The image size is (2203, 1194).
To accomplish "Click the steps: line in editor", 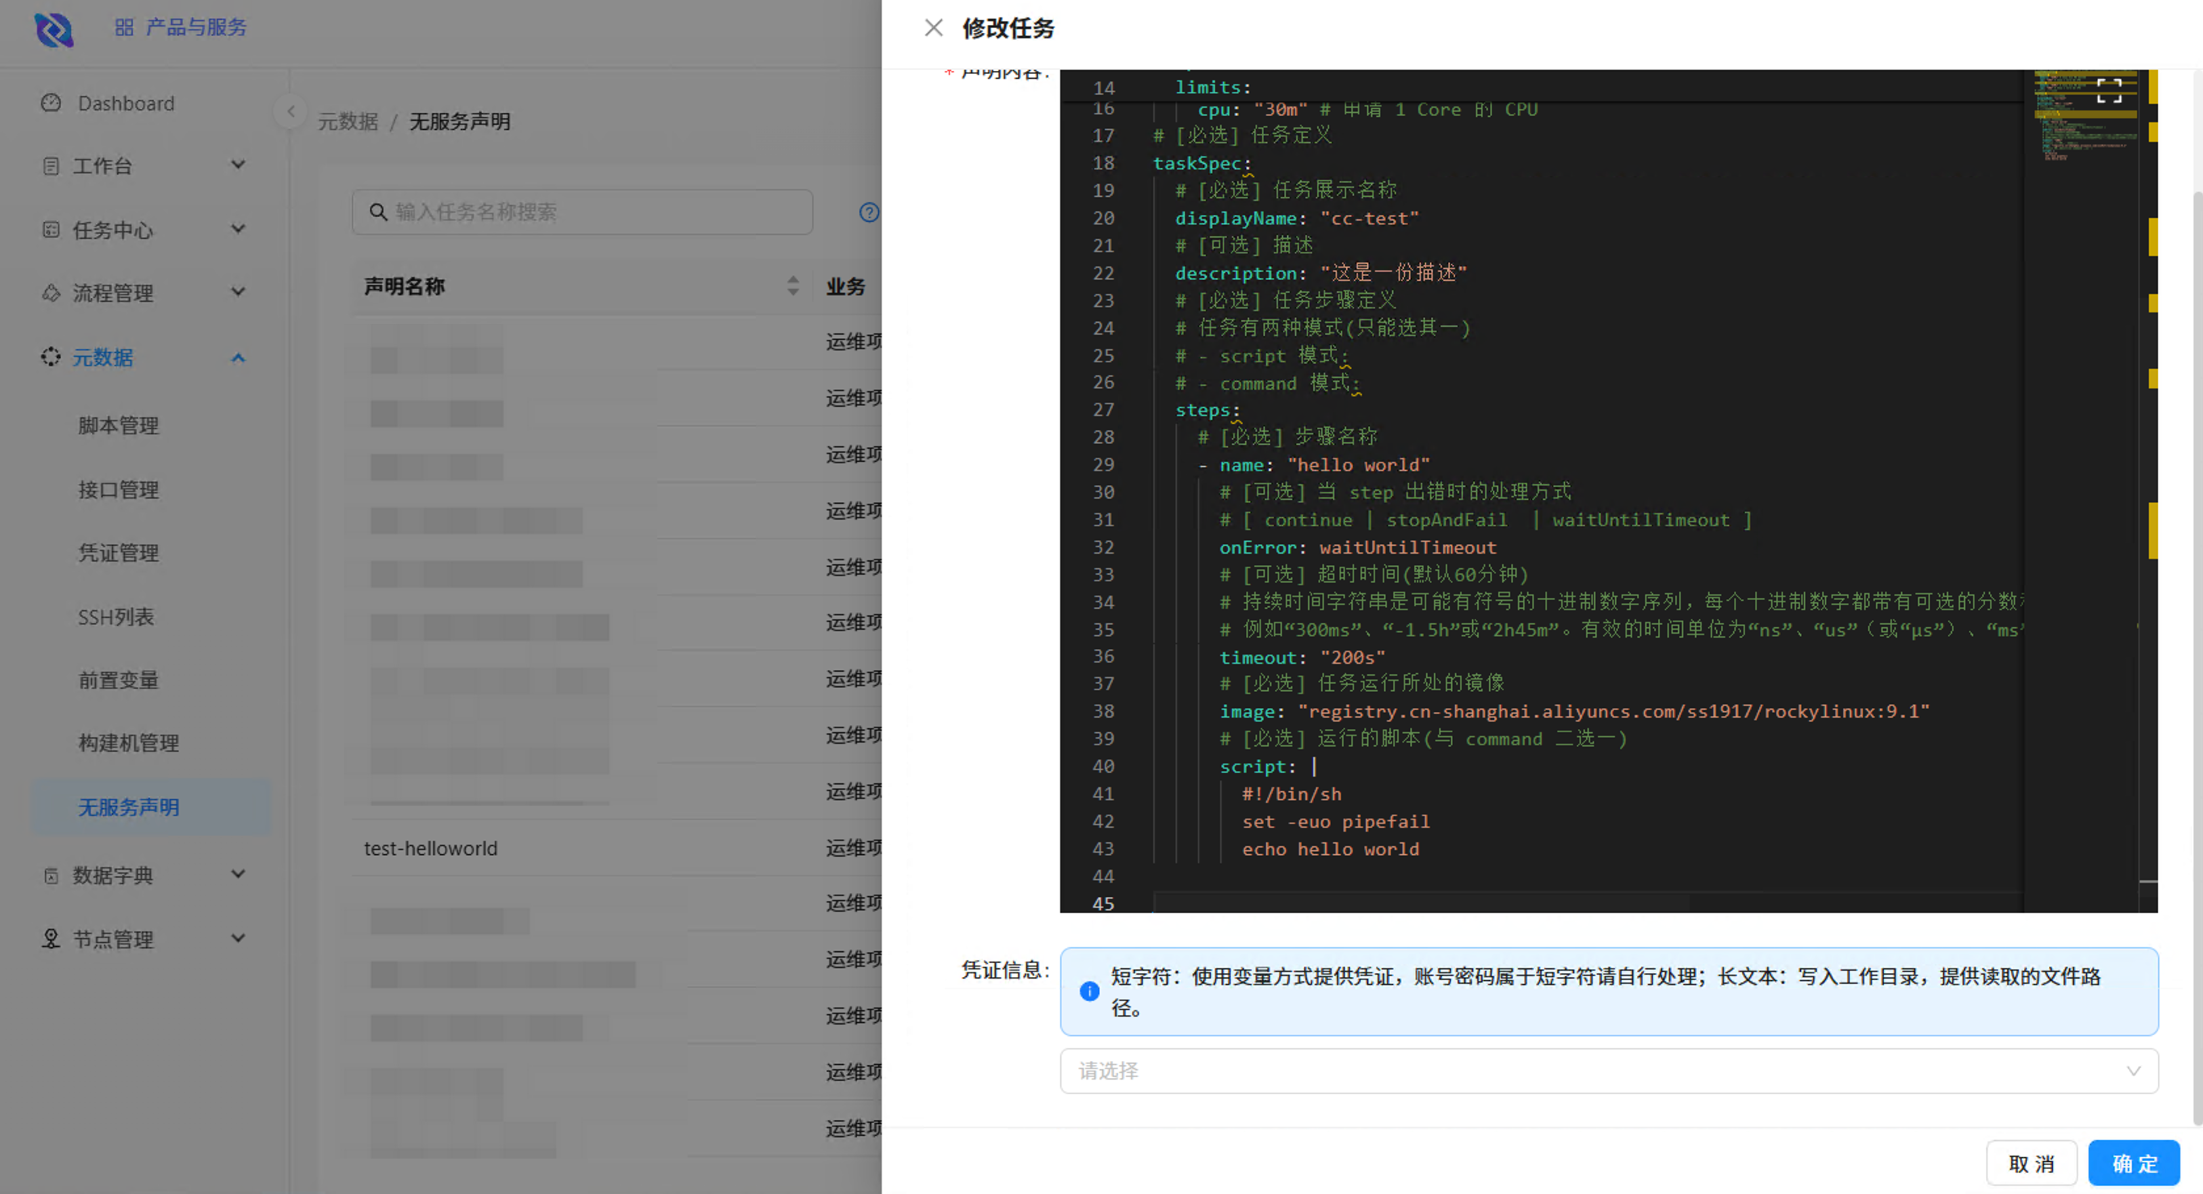I will pyautogui.click(x=1208, y=409).
